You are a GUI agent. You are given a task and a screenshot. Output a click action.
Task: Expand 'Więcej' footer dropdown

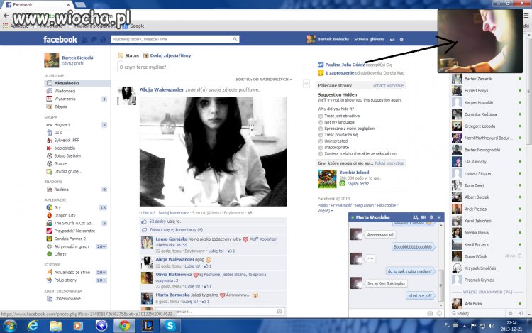point(325,210)
